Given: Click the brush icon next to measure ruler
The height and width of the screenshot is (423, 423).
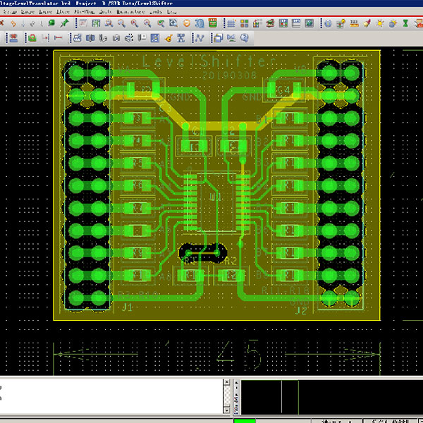Looking at the screenshot, I should (367, 24).
